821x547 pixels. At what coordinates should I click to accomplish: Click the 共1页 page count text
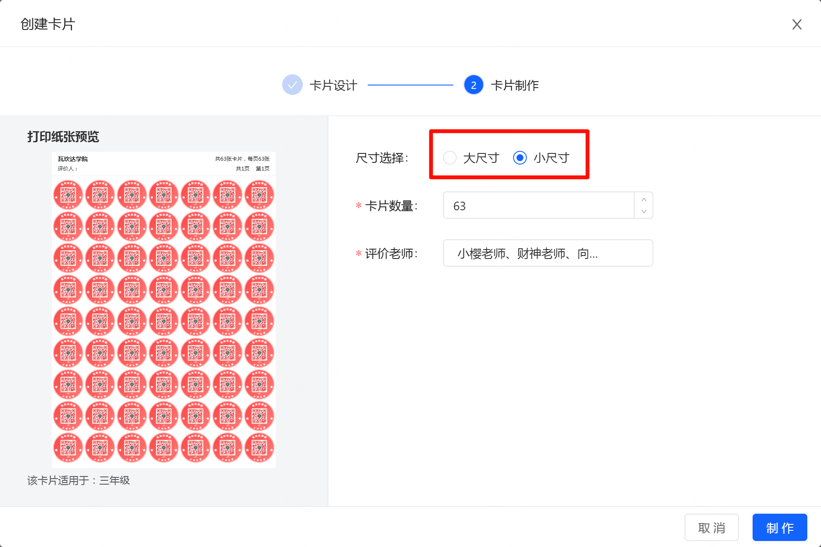[x=242, y=169]
